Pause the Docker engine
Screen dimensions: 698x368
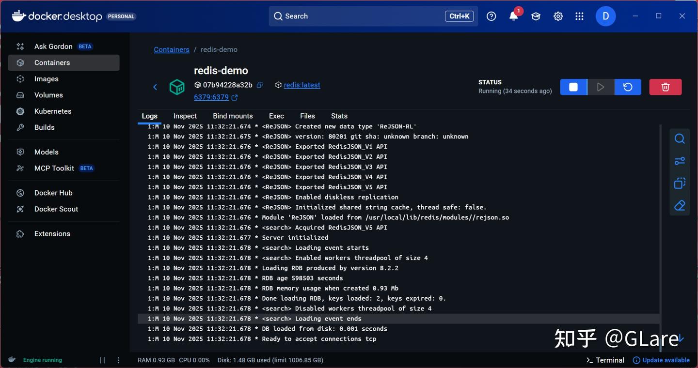tap(102, 360)
